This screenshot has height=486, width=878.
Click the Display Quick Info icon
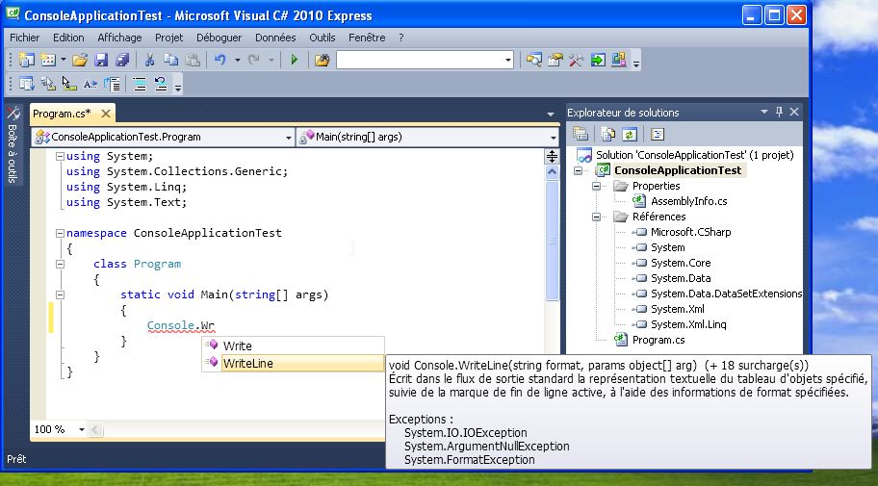[69, 84]
